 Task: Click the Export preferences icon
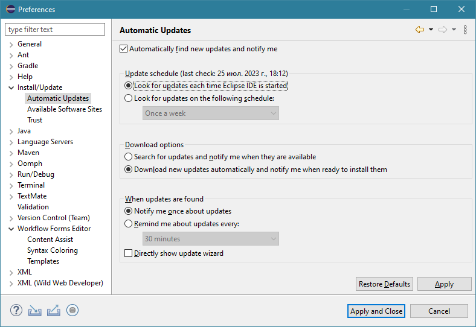coord(54,311)
